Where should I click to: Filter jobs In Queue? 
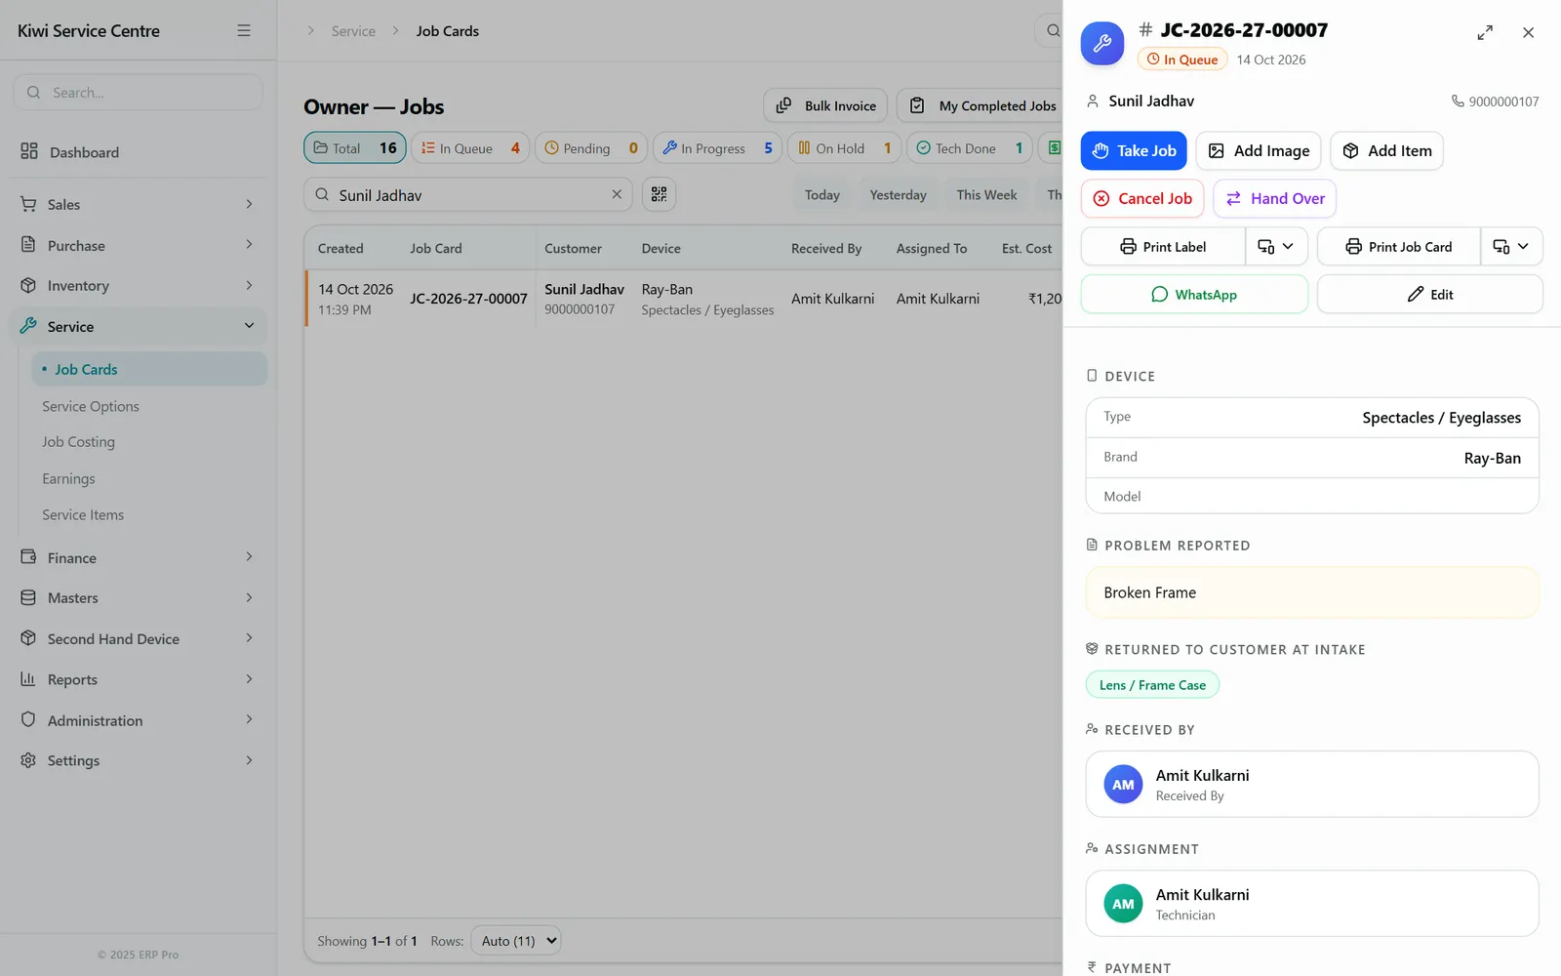coord(470,147)
